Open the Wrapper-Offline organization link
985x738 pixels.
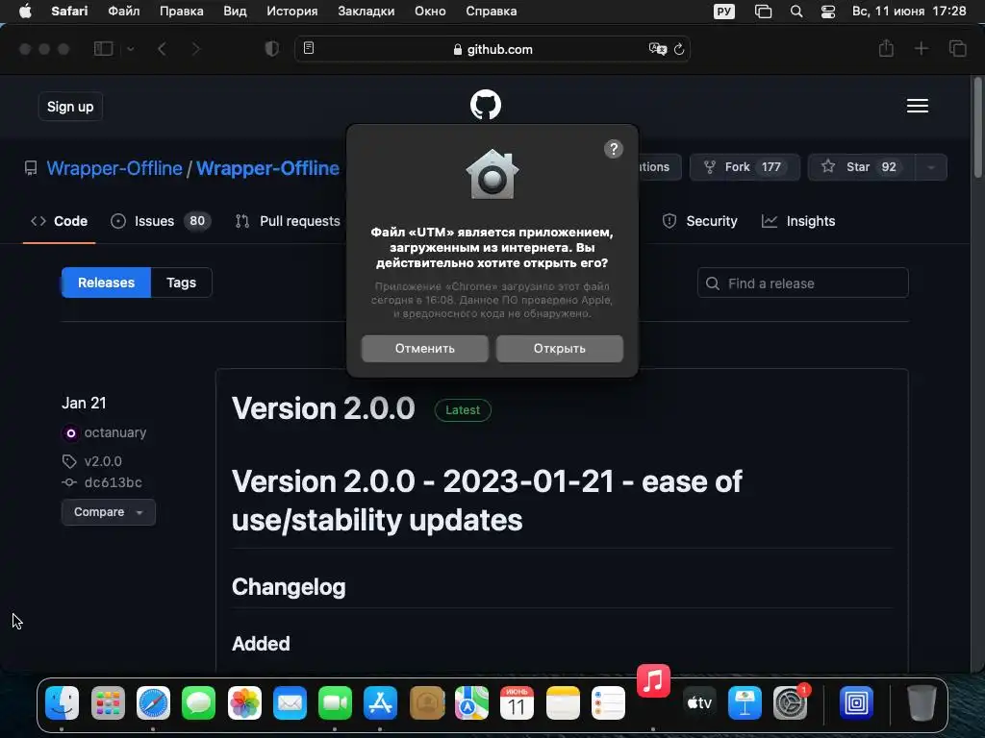[114, 168]
